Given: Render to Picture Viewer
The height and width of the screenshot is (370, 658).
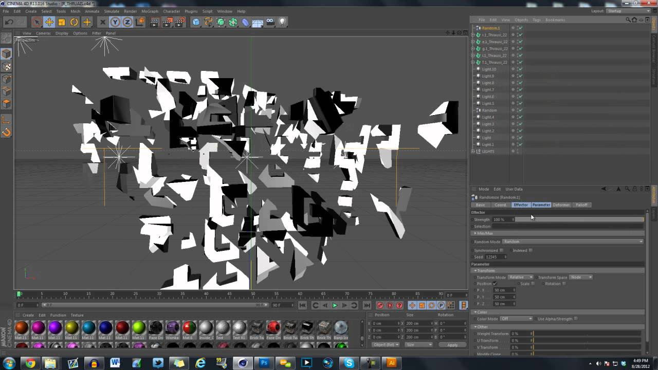Looking at the screenshot, I should point(167,22).
